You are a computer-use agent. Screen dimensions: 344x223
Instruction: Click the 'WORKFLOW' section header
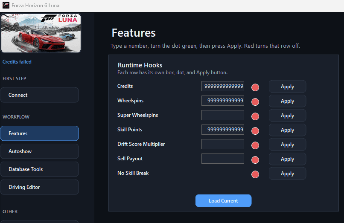coord(16,117)
